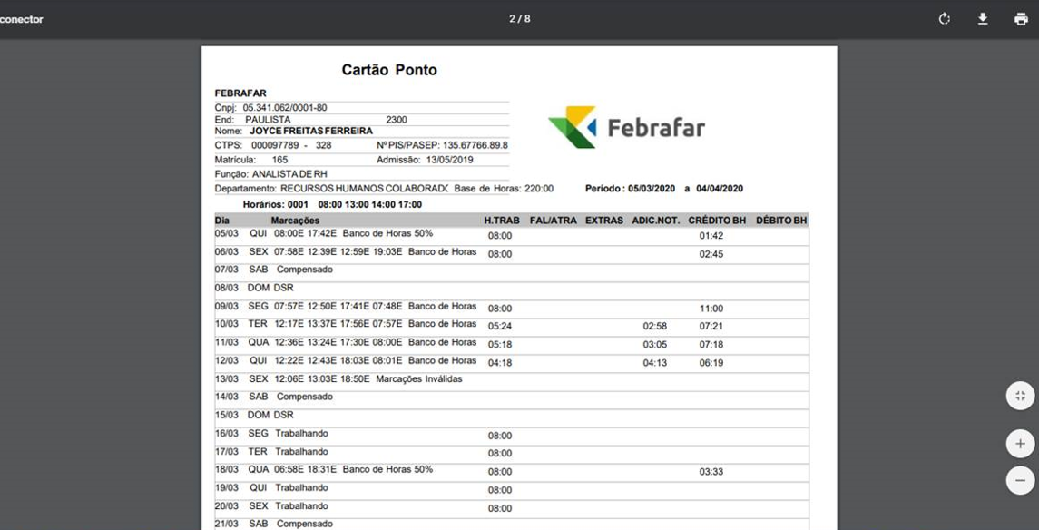Click the Cartão Ponto title

(388, 70)
